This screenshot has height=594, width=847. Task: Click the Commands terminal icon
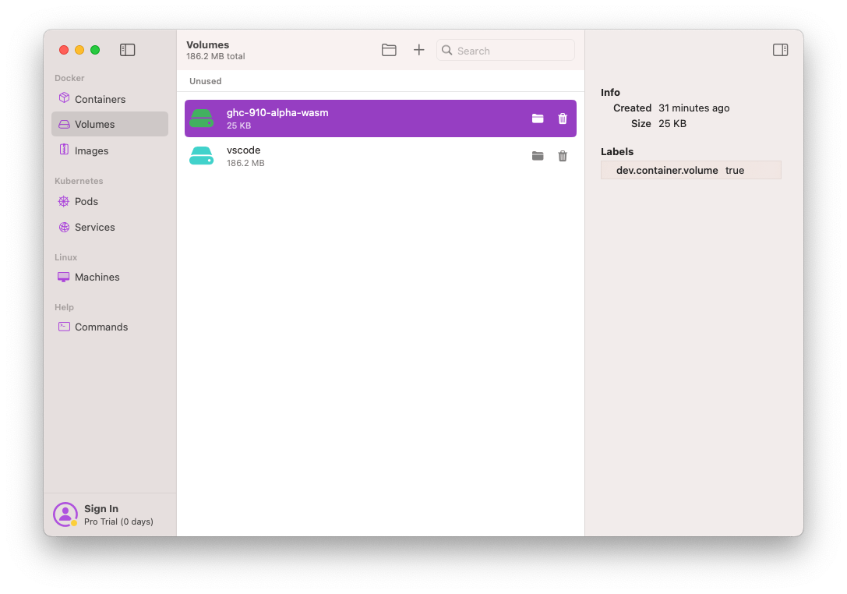tap(64, 327)
